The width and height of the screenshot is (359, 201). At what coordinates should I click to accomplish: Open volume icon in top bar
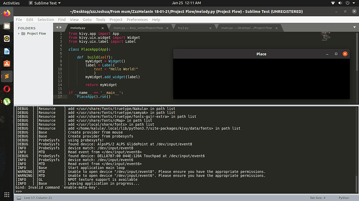[x=340, y=3]
